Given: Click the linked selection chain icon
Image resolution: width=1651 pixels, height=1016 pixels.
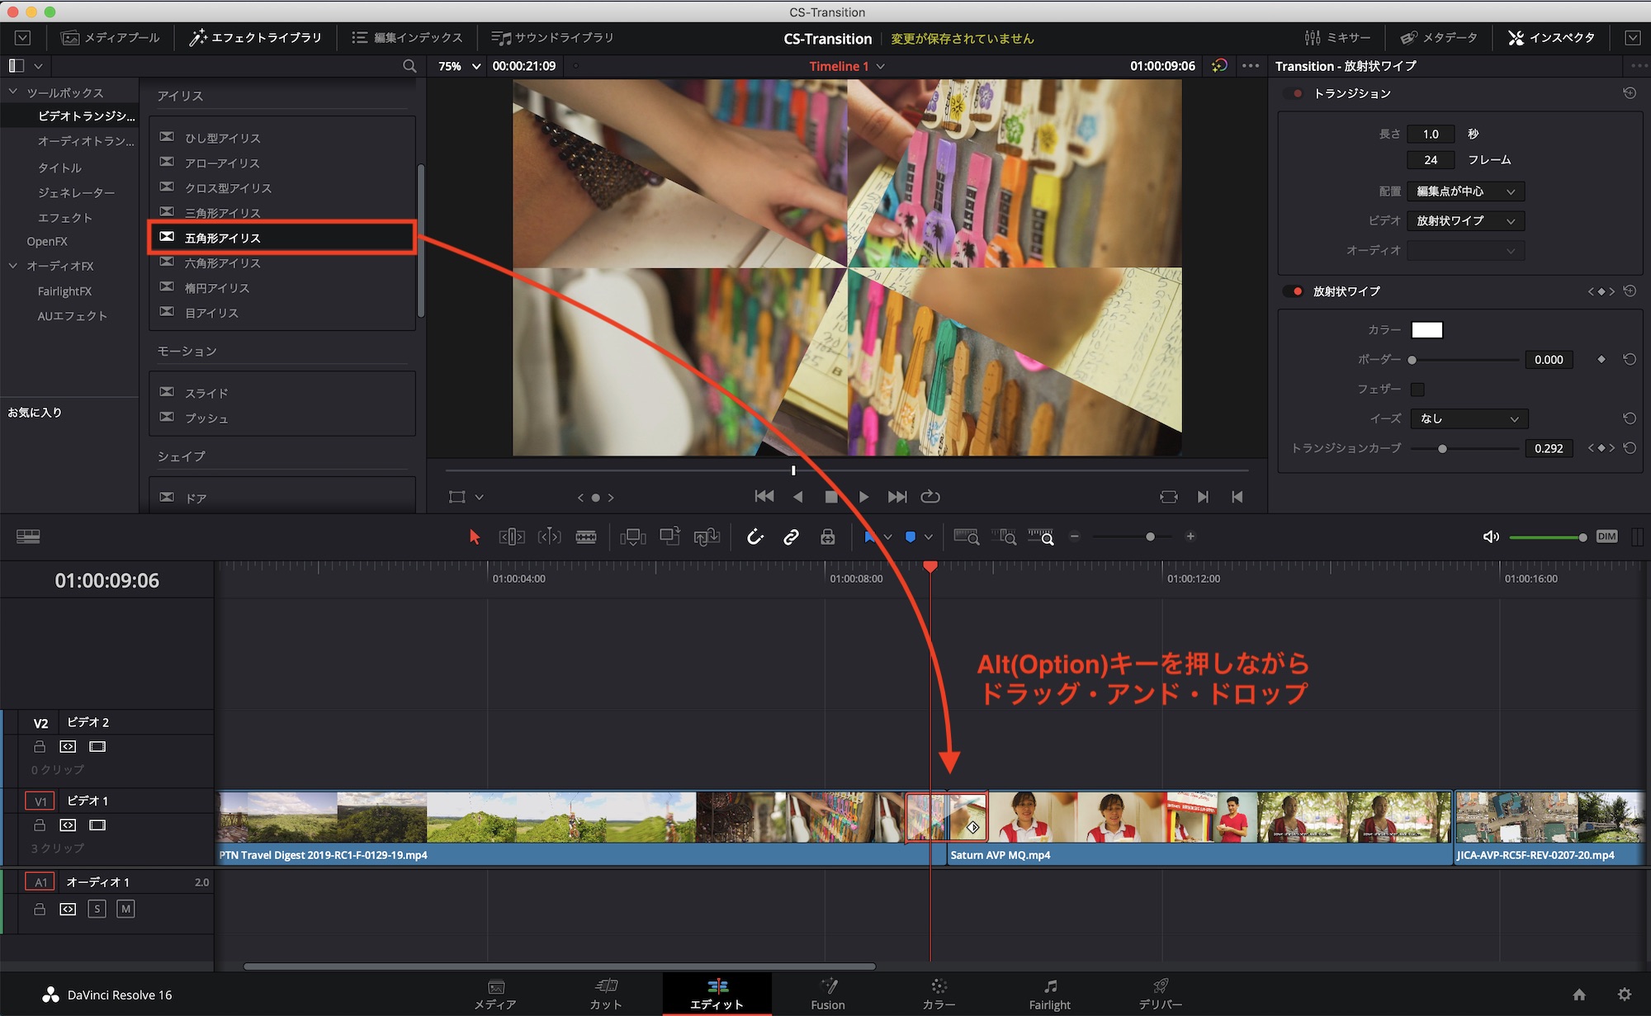Looking at the screenshot, I should 791,537.
